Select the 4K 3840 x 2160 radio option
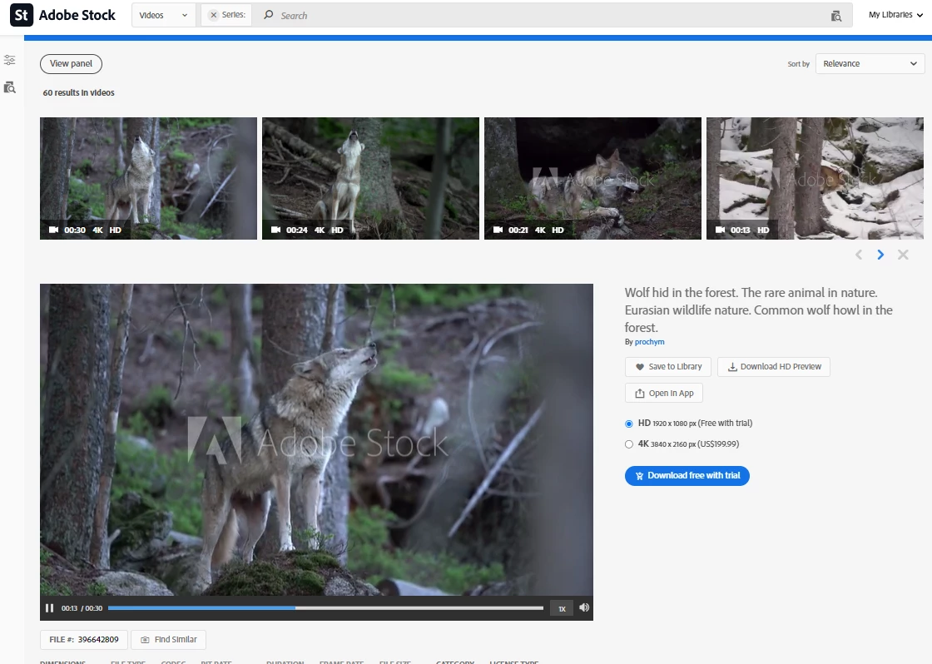 (x=629, y=444)
